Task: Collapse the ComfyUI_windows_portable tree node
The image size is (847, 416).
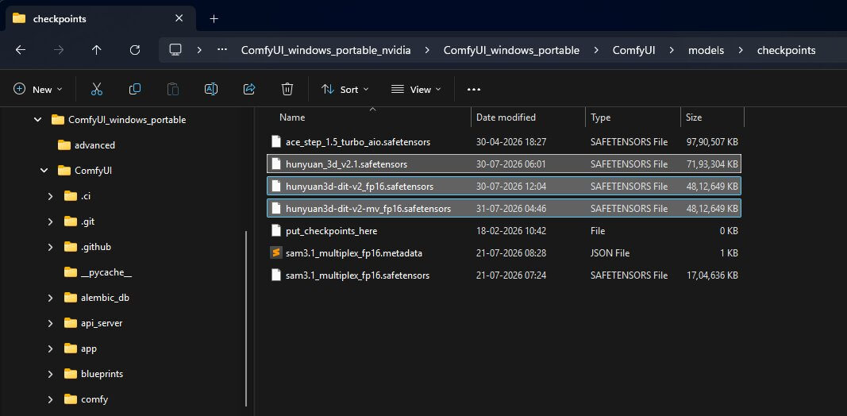Action: (x=38, y=119)
